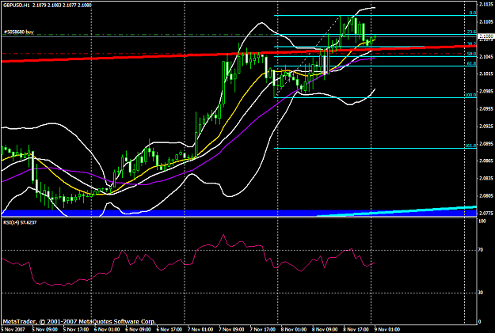The width and height of the screenshot is (495, 333).
Task: Click the 5 Nov 2007 date label
Action: pyautogui.click(x=13, y=330)
